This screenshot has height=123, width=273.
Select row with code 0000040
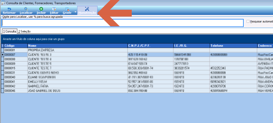point(137,77)
